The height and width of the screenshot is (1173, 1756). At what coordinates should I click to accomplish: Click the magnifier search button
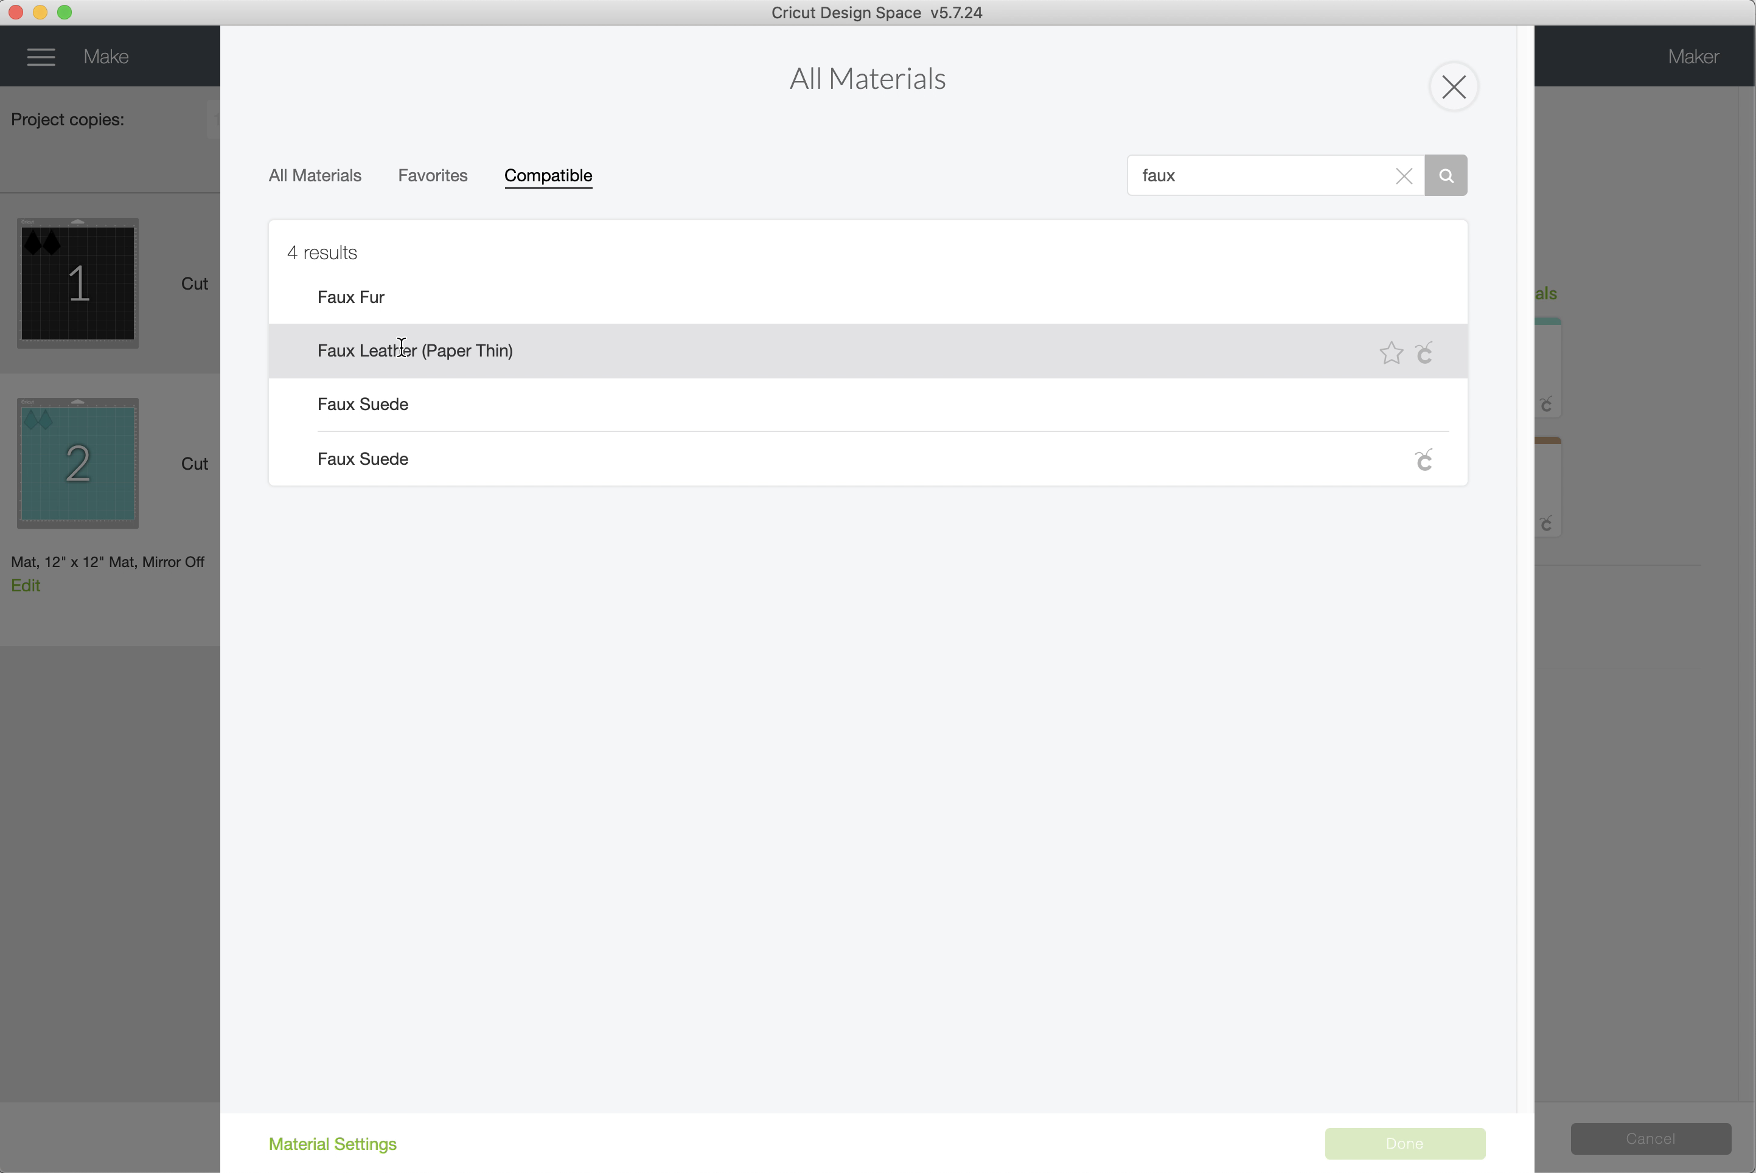(1446, 176)
